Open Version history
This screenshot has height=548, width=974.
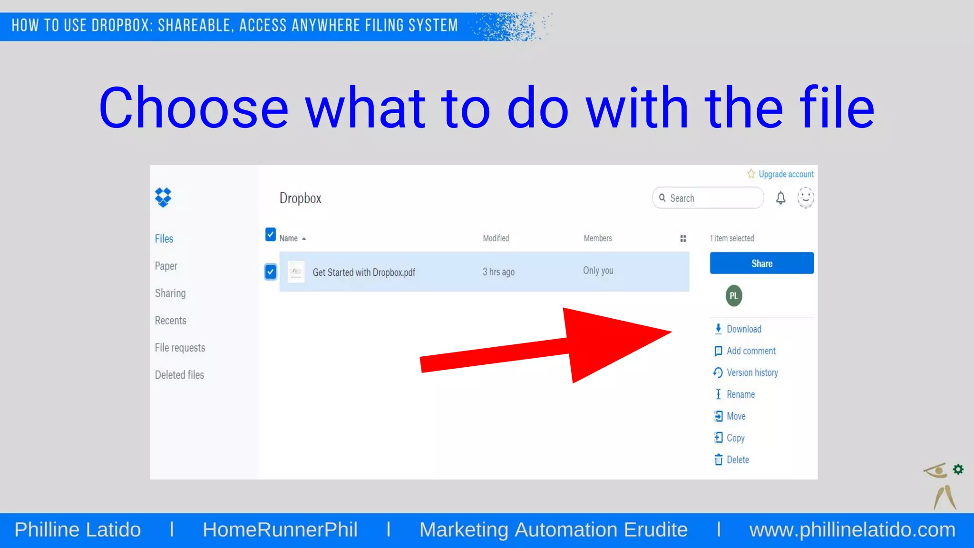click(746, 372)
